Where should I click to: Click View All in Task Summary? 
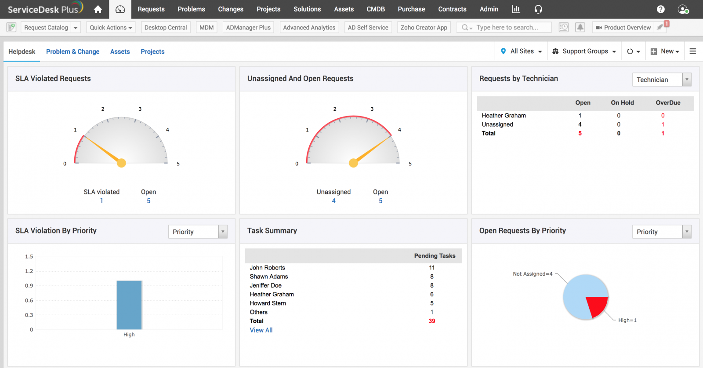pos(261,330)
